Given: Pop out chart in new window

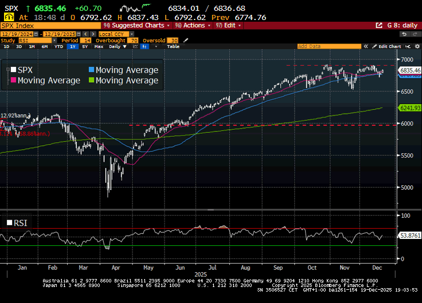Looking at the screenshot, I should (x=378, y=26).
